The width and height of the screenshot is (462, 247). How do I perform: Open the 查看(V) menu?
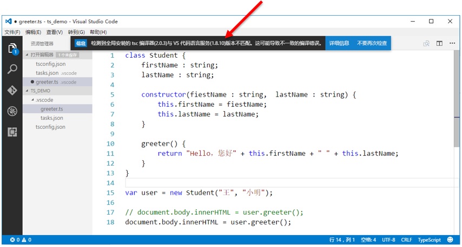tap(55, 32)
